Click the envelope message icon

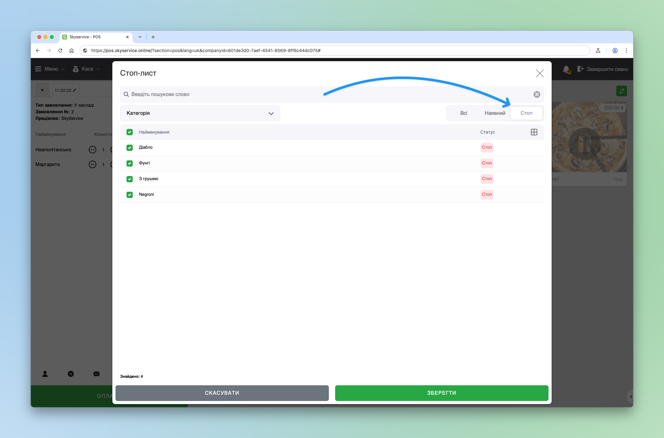pos(96,374)
